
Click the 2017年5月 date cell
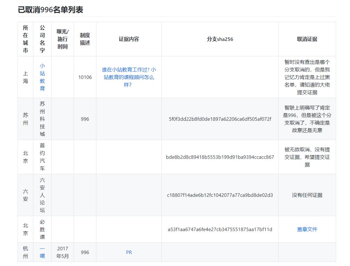(x=63, y=252)
